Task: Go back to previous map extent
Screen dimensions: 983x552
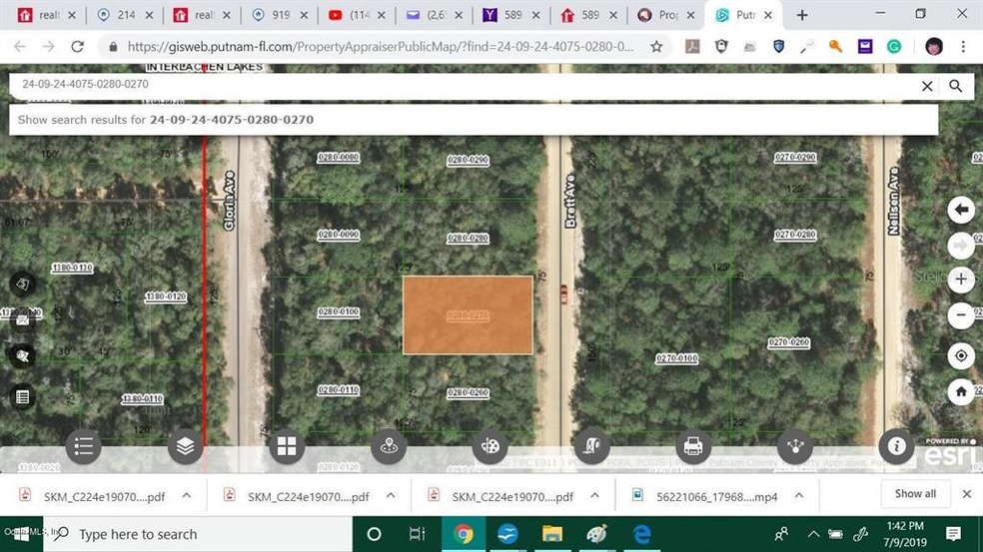Action: coord(961,210)
